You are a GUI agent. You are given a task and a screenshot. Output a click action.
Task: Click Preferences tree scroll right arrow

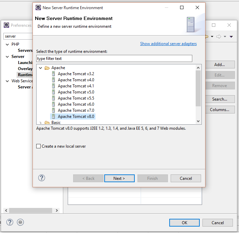[x=57, y=210]
